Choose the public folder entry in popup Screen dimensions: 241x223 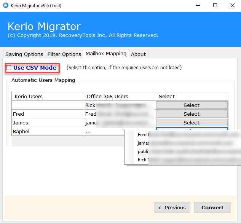coord(183,151)
